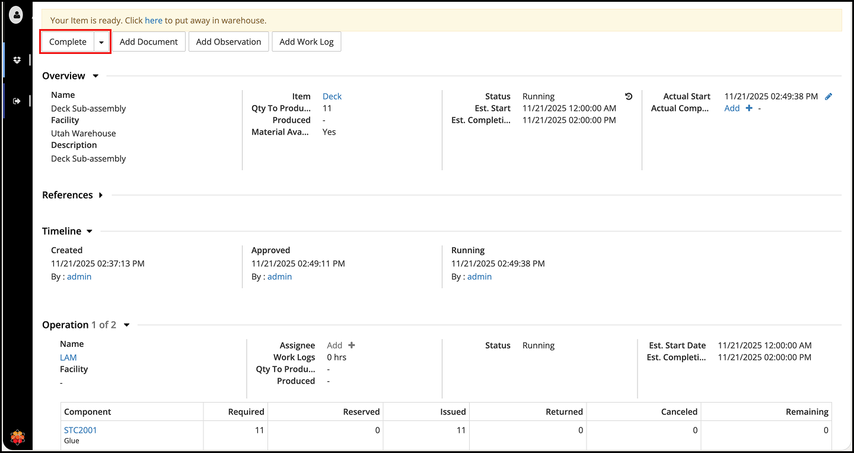This screenshot has height=453, width=854.
Task: Edit Actual Start date with pencil icon
Action: [x=828, y=97]
